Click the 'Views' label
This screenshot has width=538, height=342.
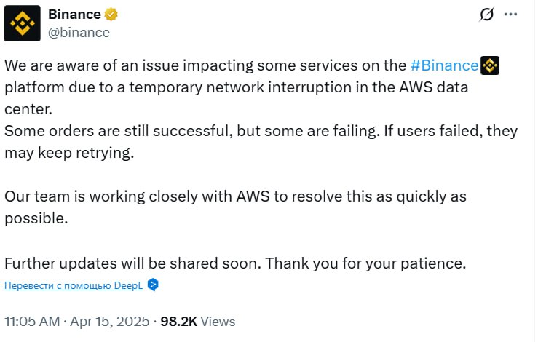218,321
